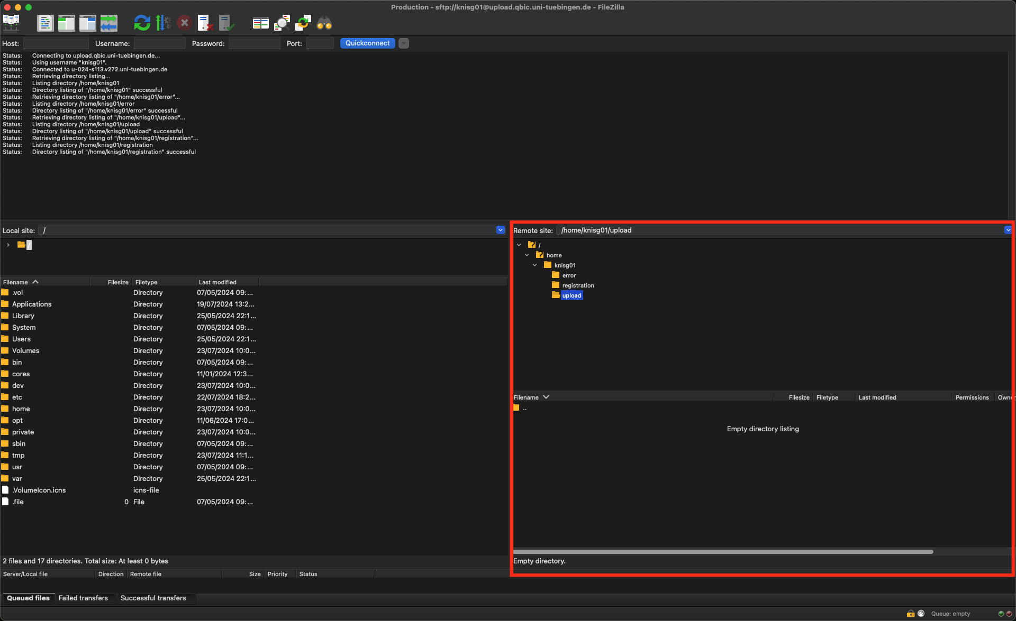Click the .VolumeIcon.icns file icon
The image size is (1016, 621).
click(5, 490)
